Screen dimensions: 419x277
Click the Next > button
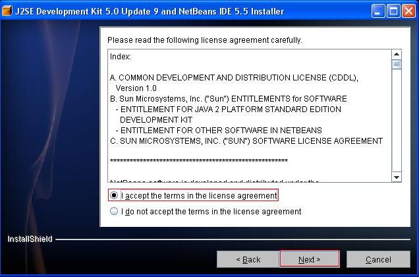[x=310, y=259]
